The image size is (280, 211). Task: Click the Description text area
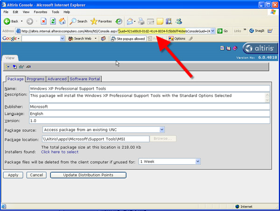pyautogui.click(x=147, y=98)
